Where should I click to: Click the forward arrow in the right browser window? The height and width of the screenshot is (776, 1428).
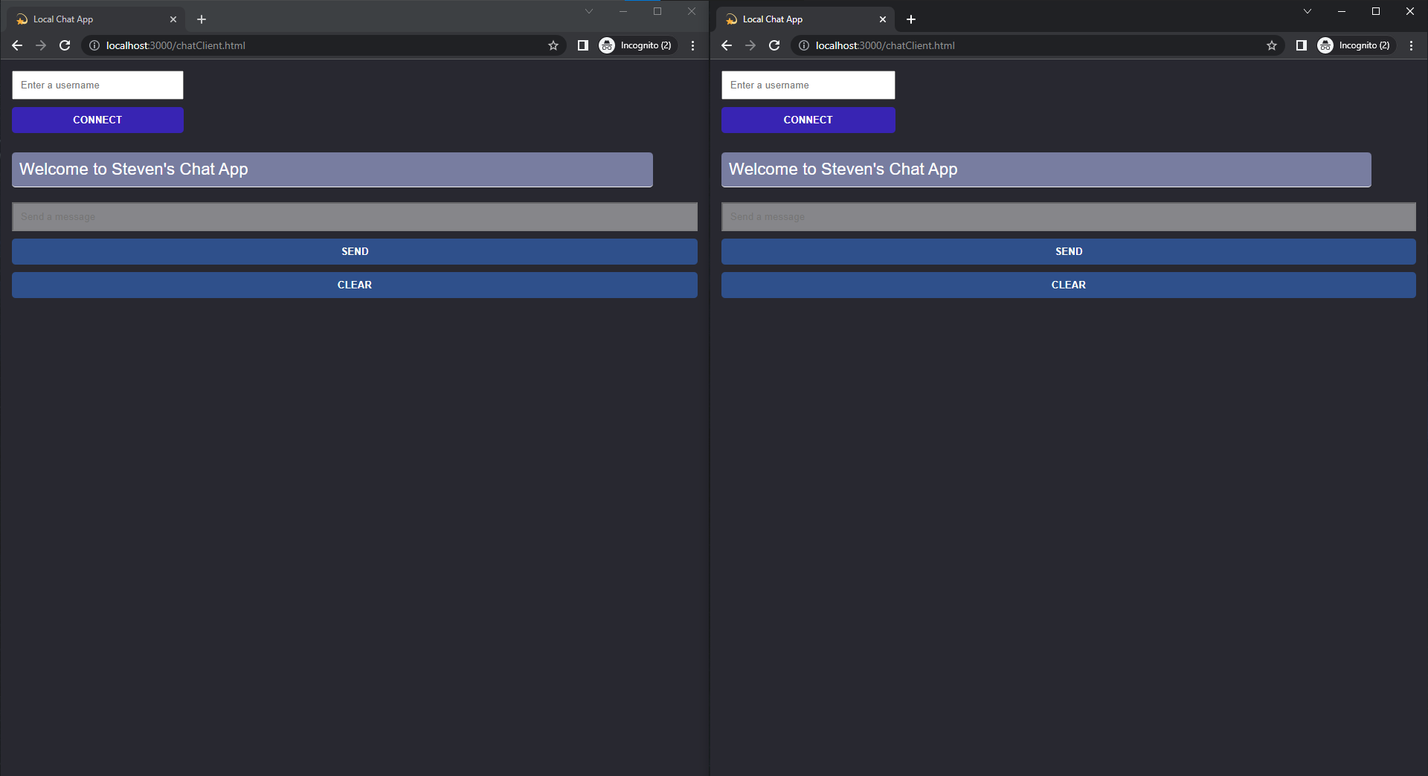tap(750, 45)
